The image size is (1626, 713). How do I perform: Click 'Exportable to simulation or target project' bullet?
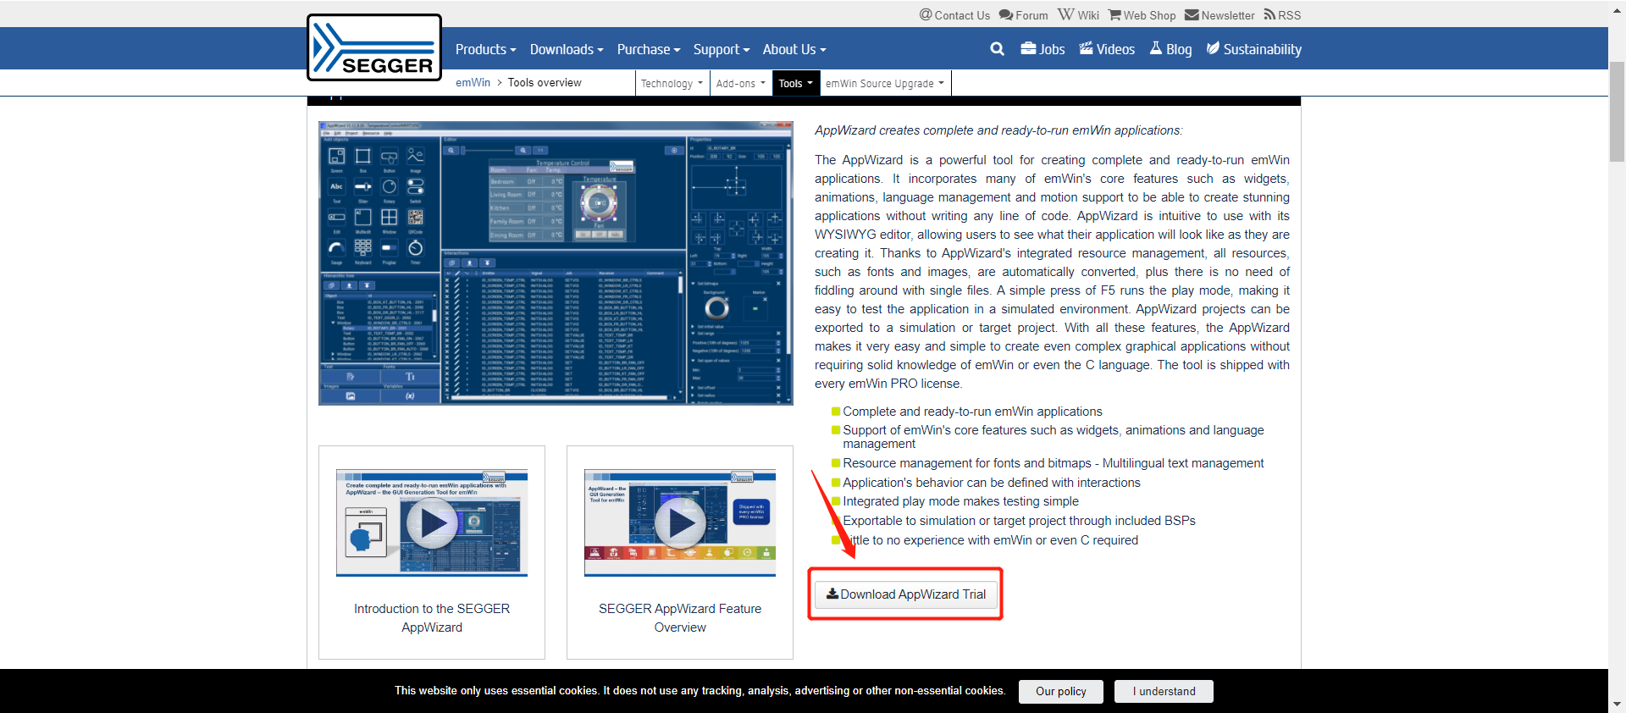tap(1019, 521)
